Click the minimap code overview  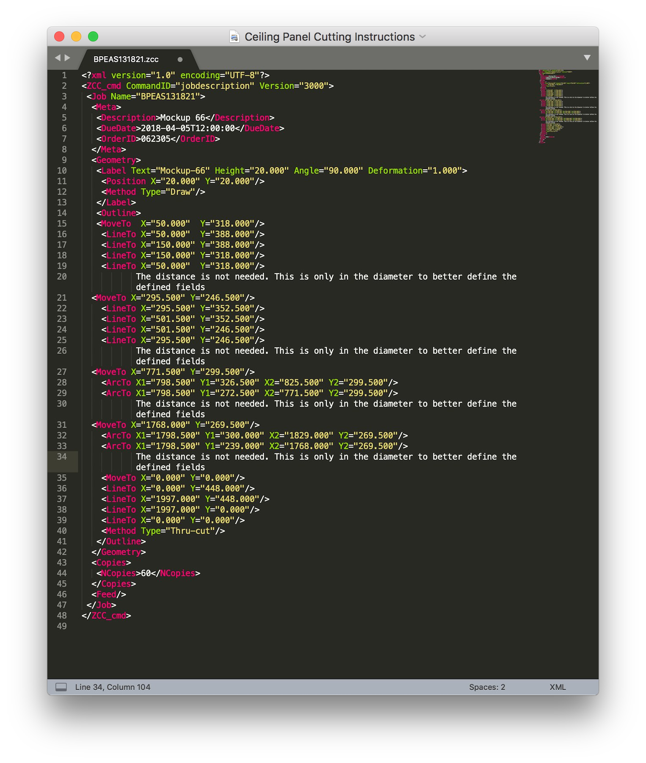567,107
